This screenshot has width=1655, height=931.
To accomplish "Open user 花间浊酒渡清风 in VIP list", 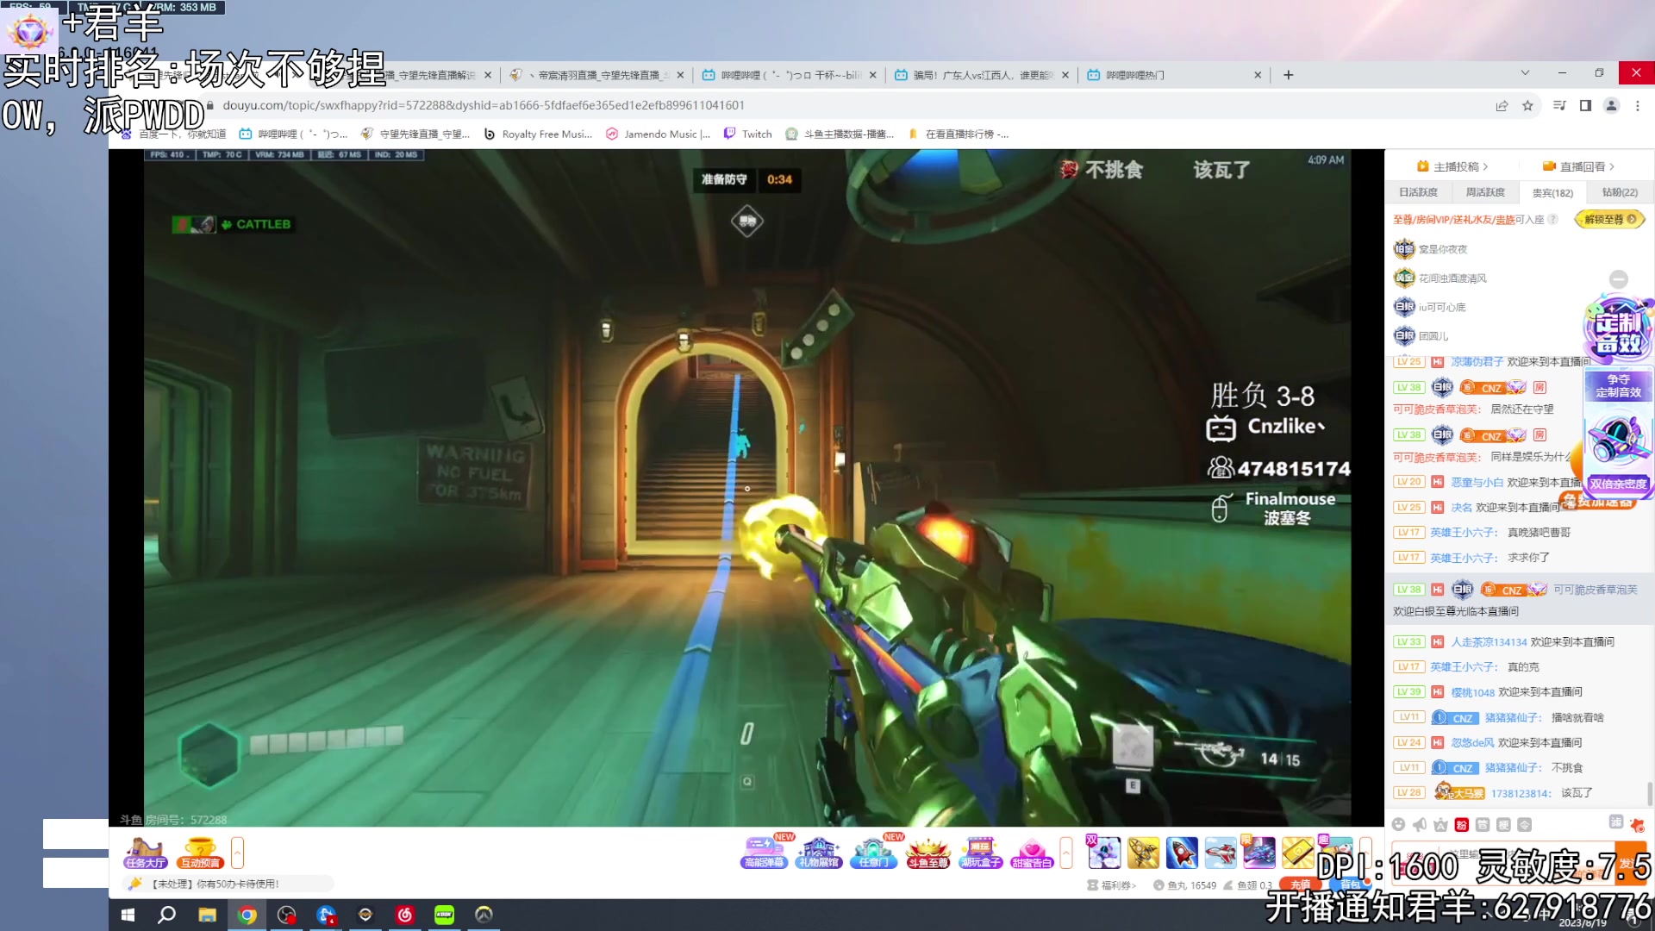I will pyautogui.click(x=1452, y=278).
